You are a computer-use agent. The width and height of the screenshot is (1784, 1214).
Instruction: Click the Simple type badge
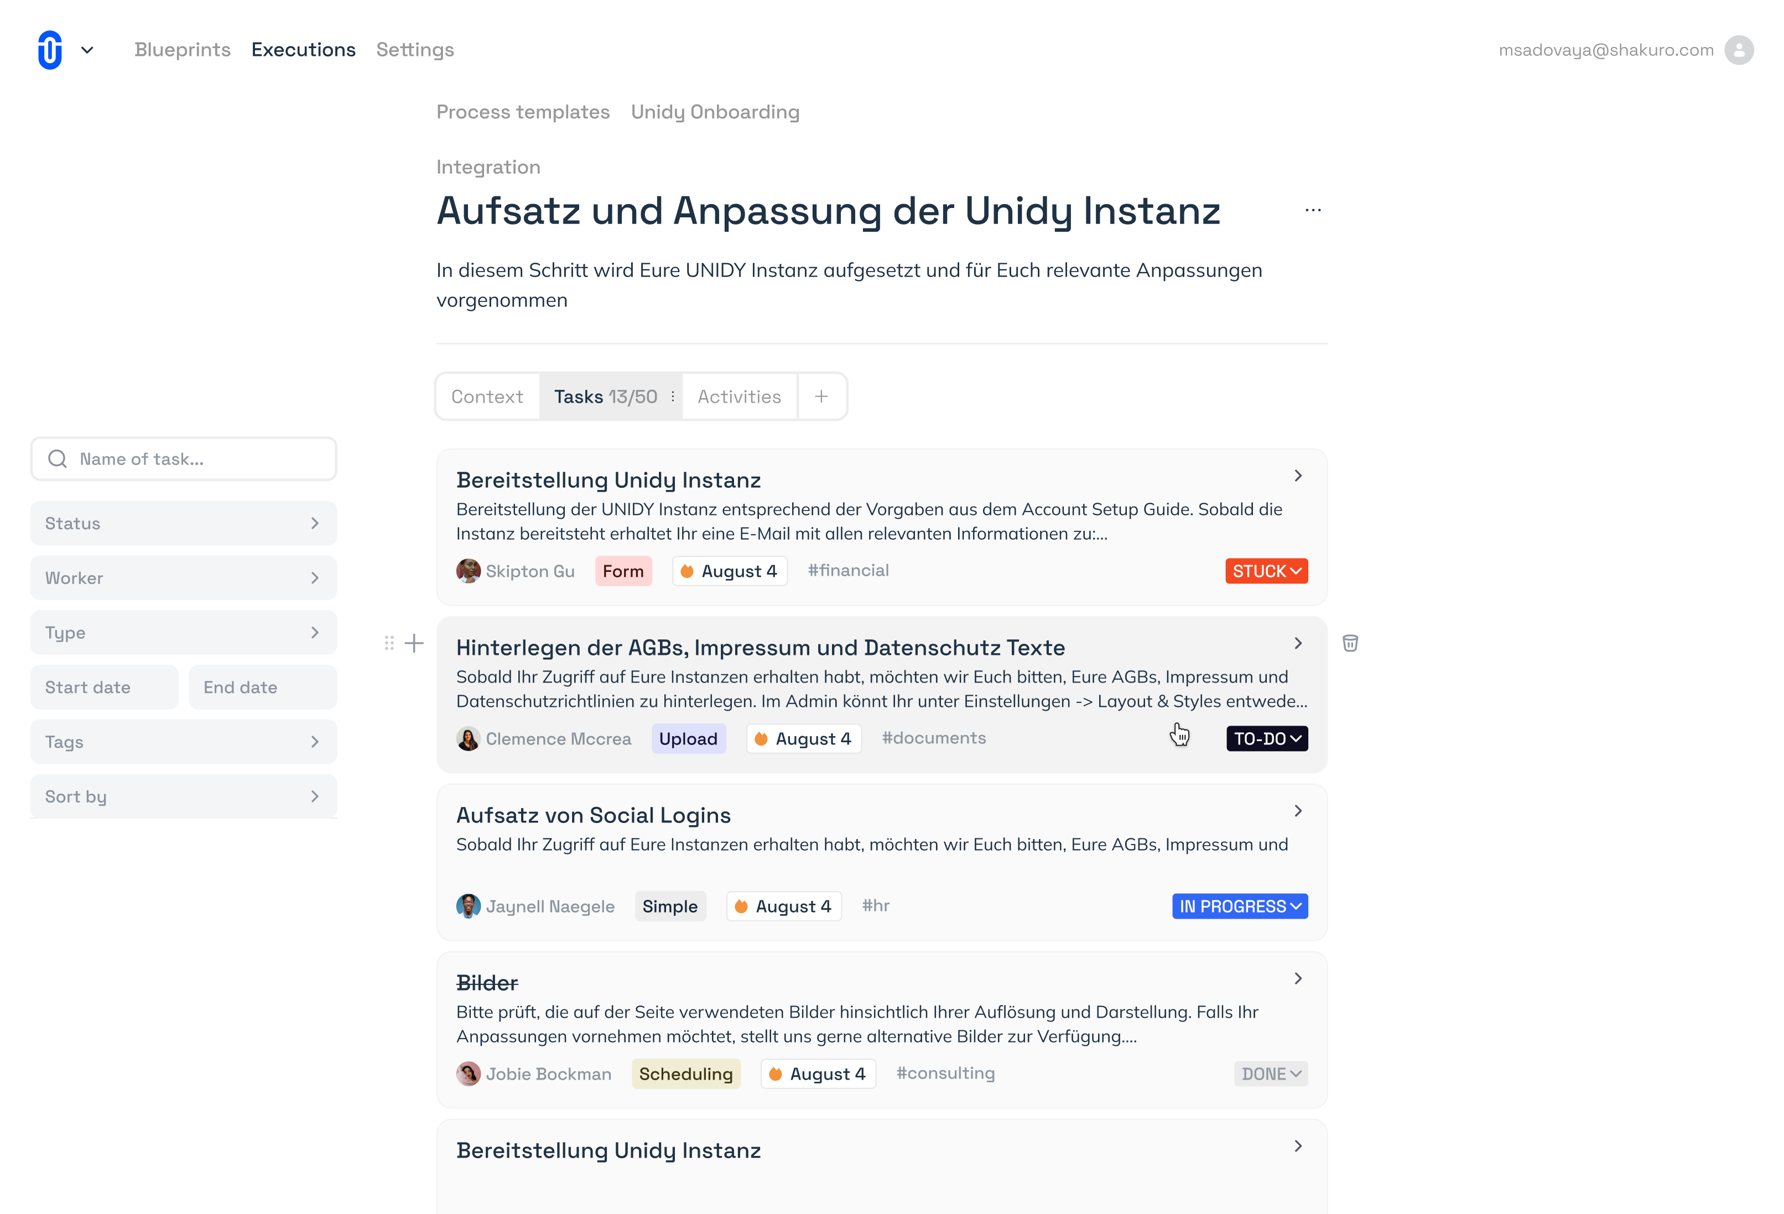(x=670, y=906)
